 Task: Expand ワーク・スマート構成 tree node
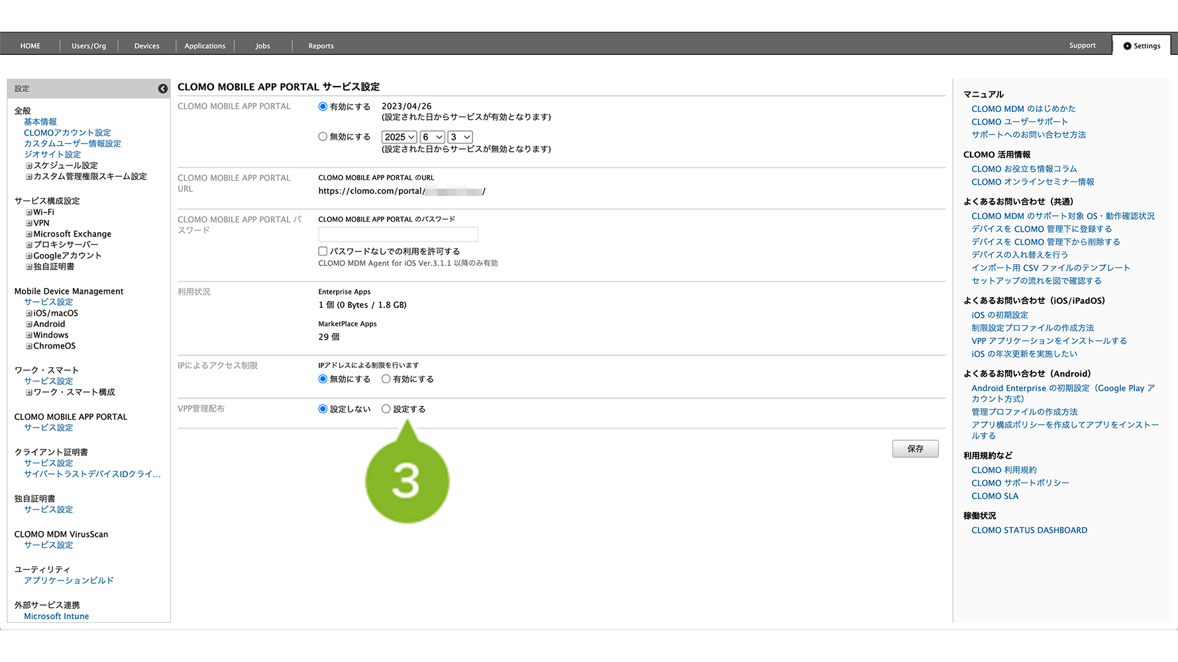29,393
